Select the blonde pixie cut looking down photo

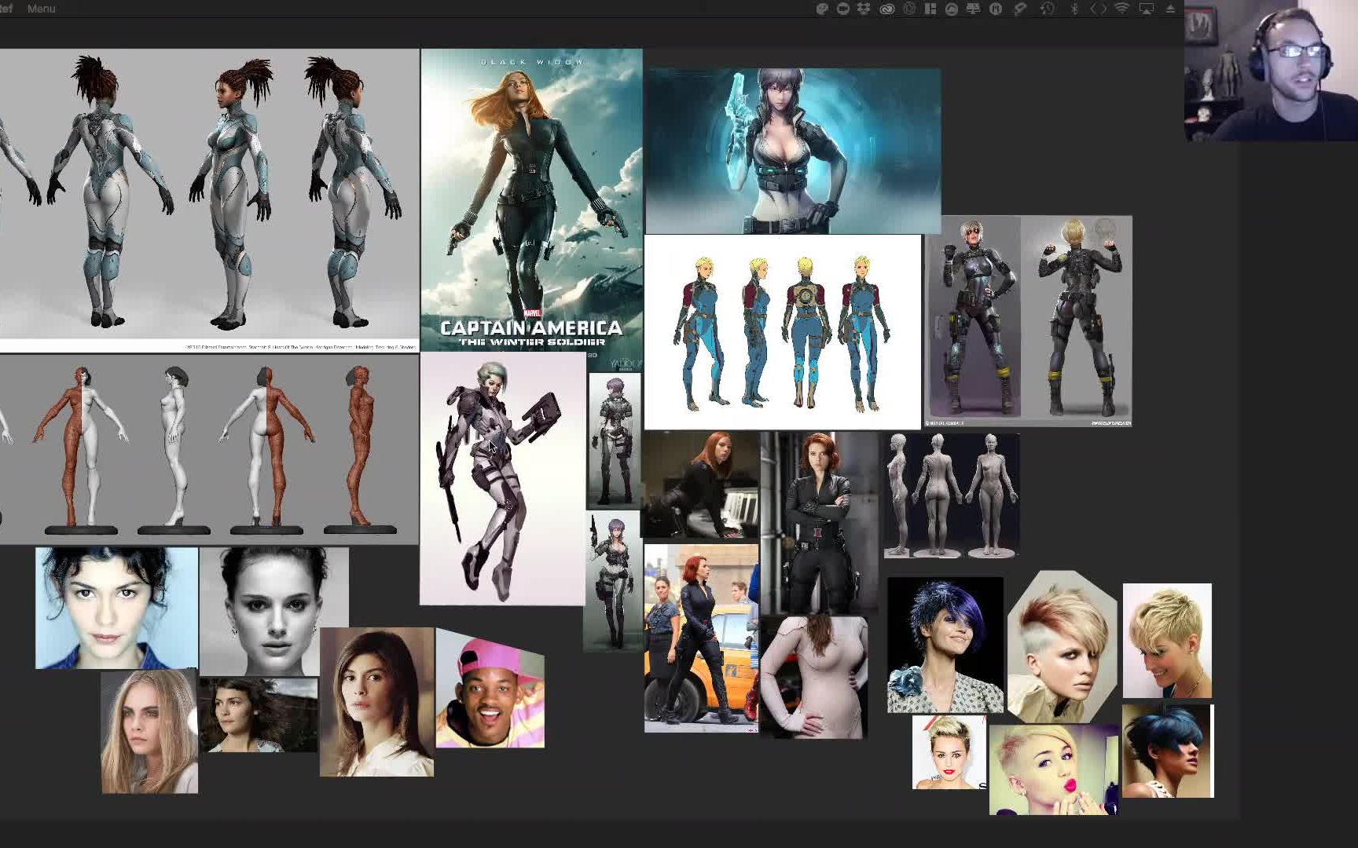click(1167, 641)
